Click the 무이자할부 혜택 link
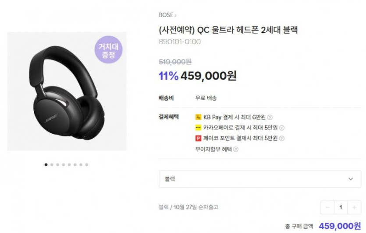 [x=213, y=149]
